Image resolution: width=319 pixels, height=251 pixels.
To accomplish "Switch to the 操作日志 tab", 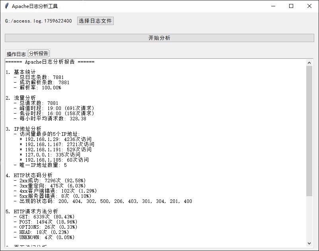I will (x=16, y=54).
